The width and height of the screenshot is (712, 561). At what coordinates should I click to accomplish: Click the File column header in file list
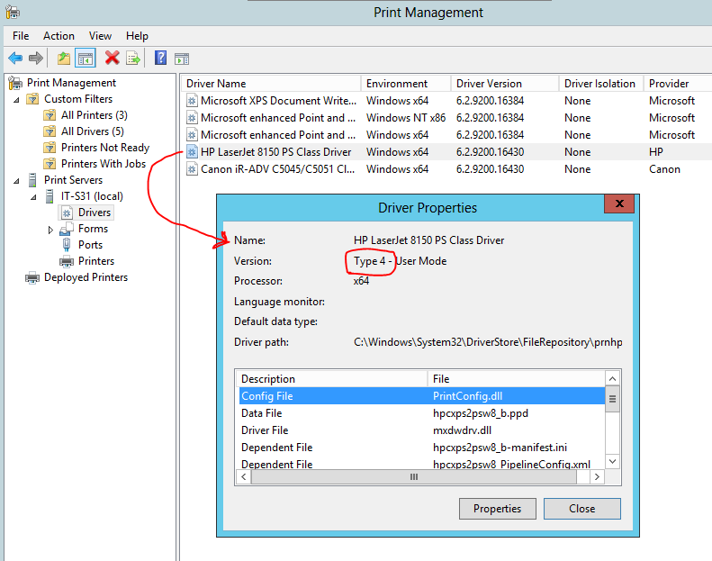tap(517, 379)
